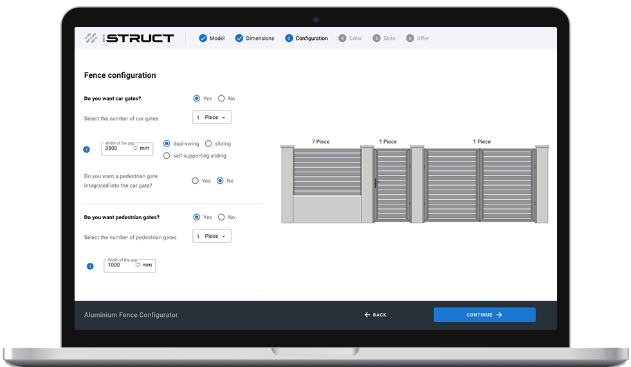Viewport: 631px width, 367px height.
Task: Click the 1000 width stepper arrows
Action: (x=138, y=265)
